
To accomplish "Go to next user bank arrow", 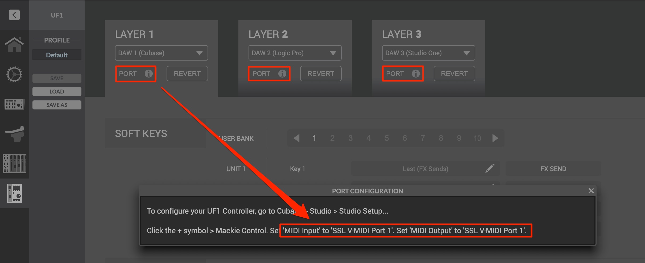I will [x=495, y=138].
